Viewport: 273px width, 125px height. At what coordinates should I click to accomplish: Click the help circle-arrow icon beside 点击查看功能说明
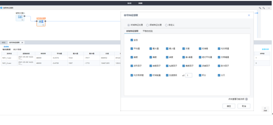tap(246, 99)
